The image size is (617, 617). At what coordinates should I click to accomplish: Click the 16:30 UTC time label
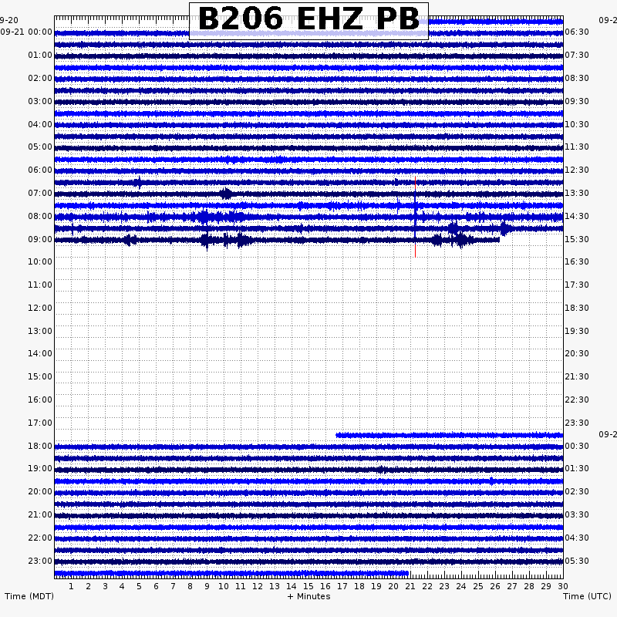[577, 261]
